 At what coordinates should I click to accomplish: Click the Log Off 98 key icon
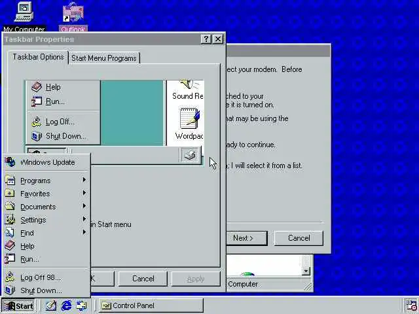[10, 277]
